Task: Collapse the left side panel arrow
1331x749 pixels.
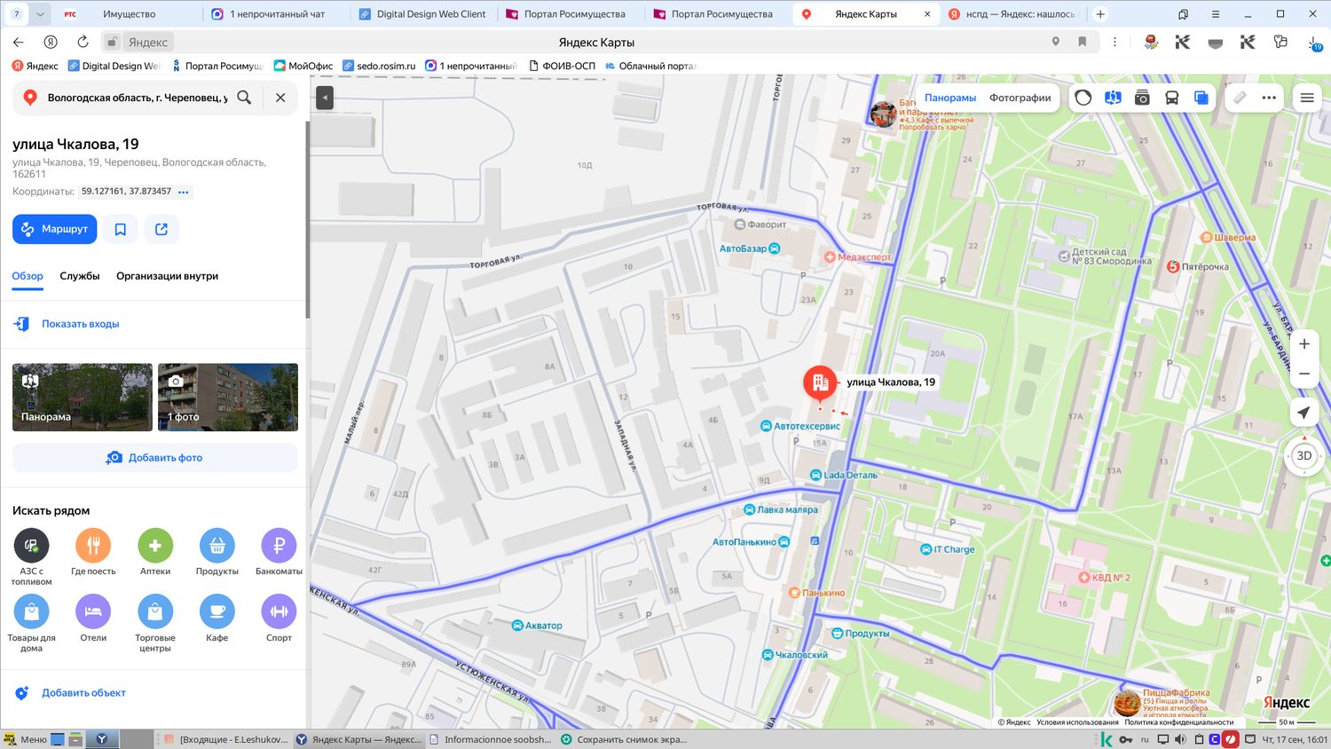Action: (325, 98)
